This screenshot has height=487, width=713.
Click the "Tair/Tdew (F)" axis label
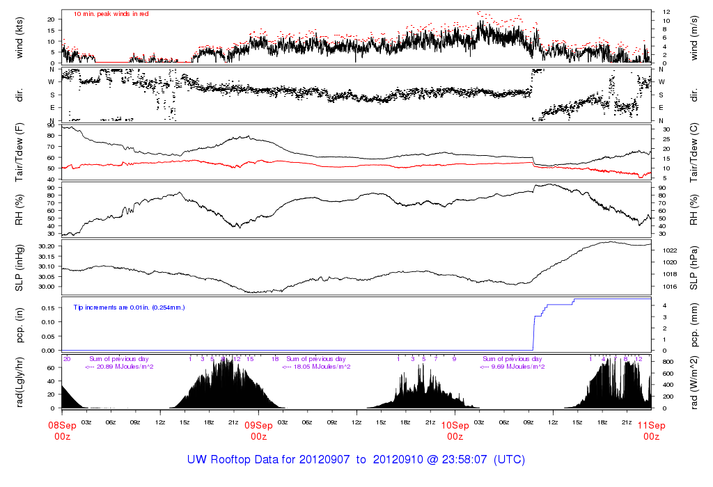click(x=19, y=152)
